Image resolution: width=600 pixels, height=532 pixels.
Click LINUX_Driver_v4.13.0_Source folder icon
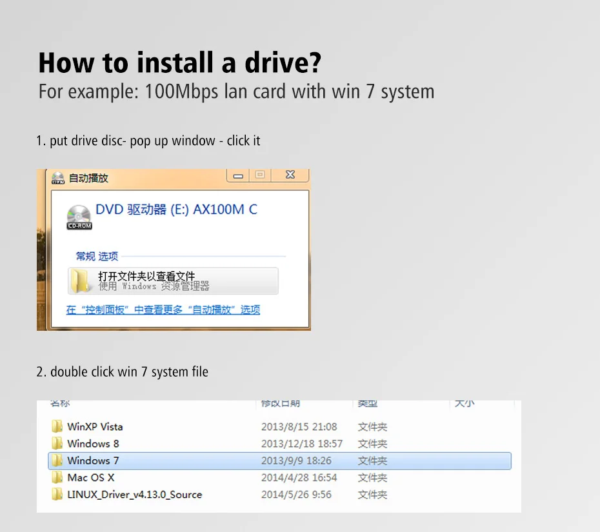(x=57, y=494)
